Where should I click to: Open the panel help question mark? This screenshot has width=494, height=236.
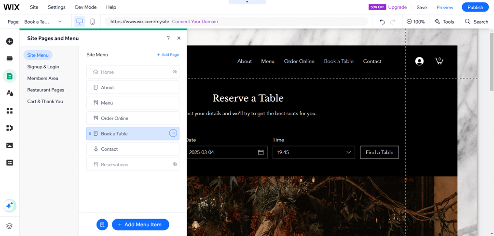168,38
